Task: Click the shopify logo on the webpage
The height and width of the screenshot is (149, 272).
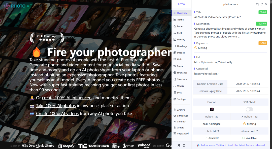Action: 66,146
